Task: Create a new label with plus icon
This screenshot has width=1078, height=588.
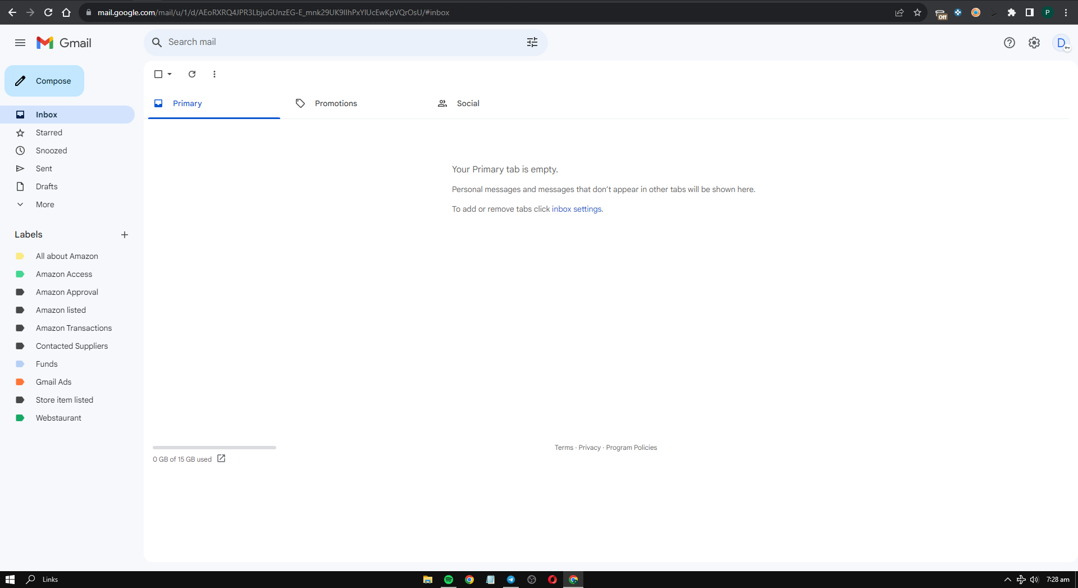Action: (x=125, y=235)
